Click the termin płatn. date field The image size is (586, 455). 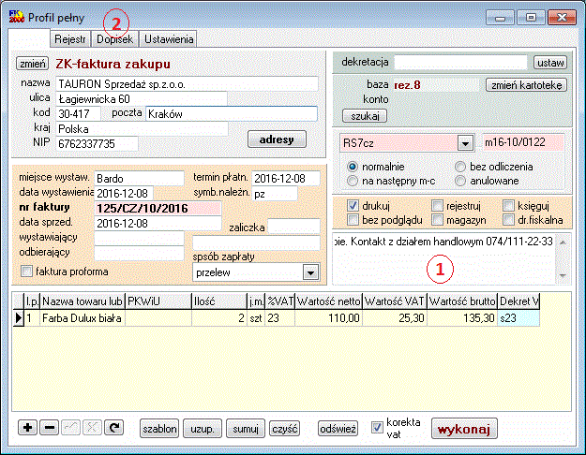tap(286, 179)
